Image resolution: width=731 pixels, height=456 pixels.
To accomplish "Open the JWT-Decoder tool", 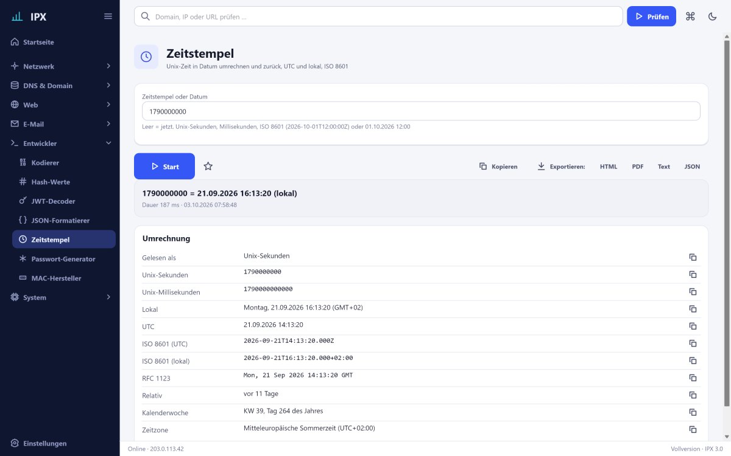I will pyautogui.click(x=64, y=201).
